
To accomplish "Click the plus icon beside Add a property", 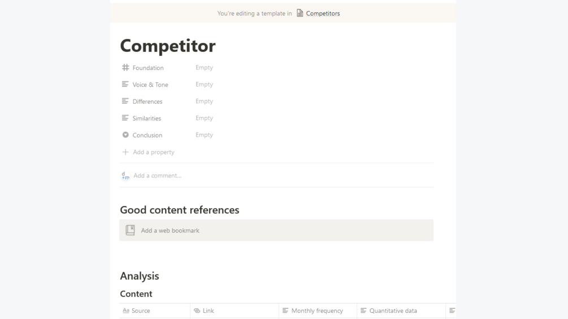I will point(125,152).
